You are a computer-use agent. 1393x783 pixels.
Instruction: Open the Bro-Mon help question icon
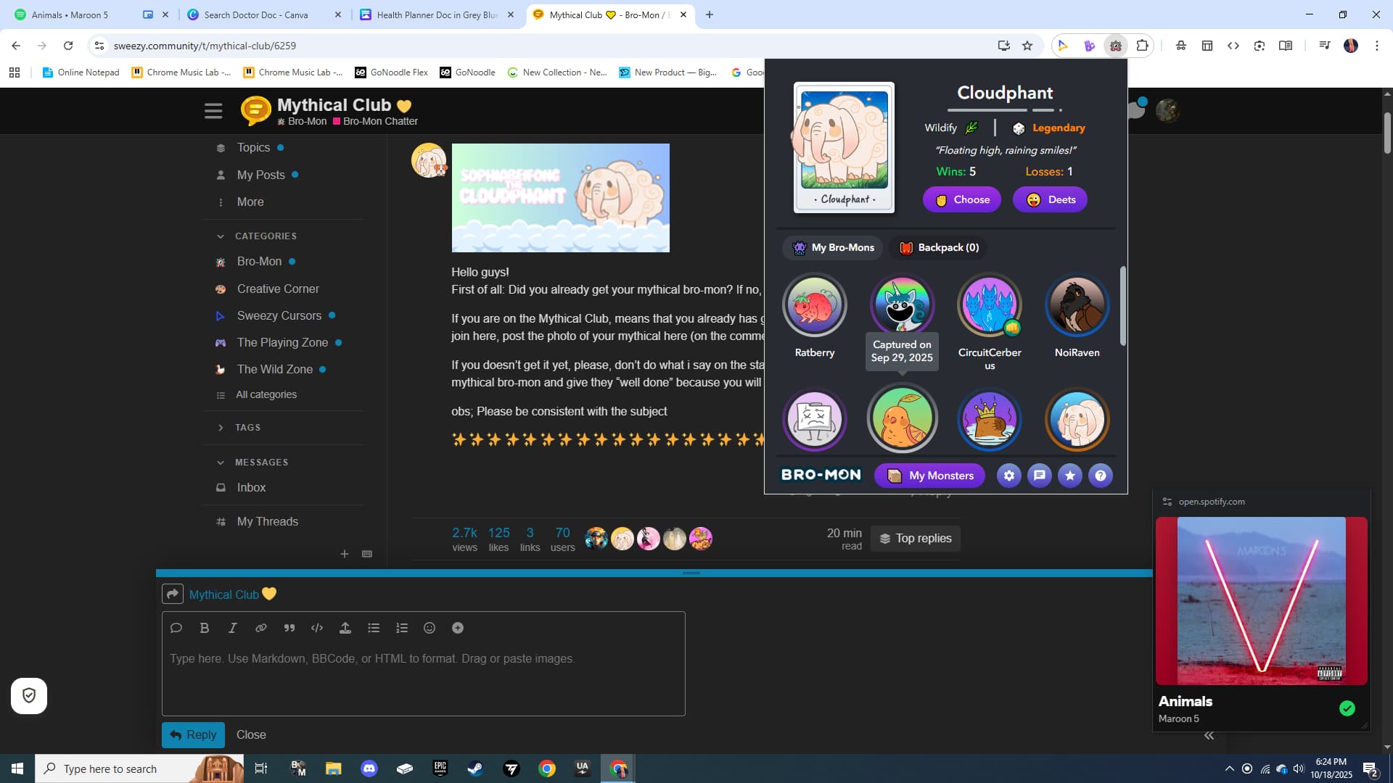(x=1101, y=476)
